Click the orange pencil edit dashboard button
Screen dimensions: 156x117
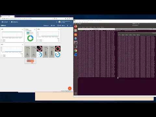(x=70, y=88)
